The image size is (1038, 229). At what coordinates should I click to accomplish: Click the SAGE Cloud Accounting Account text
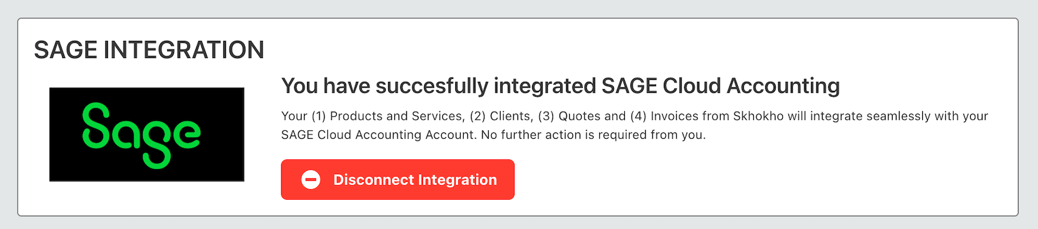click(x=378, y=135)
